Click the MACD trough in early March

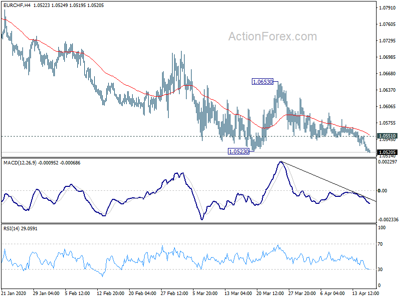(x=202, y=219)
